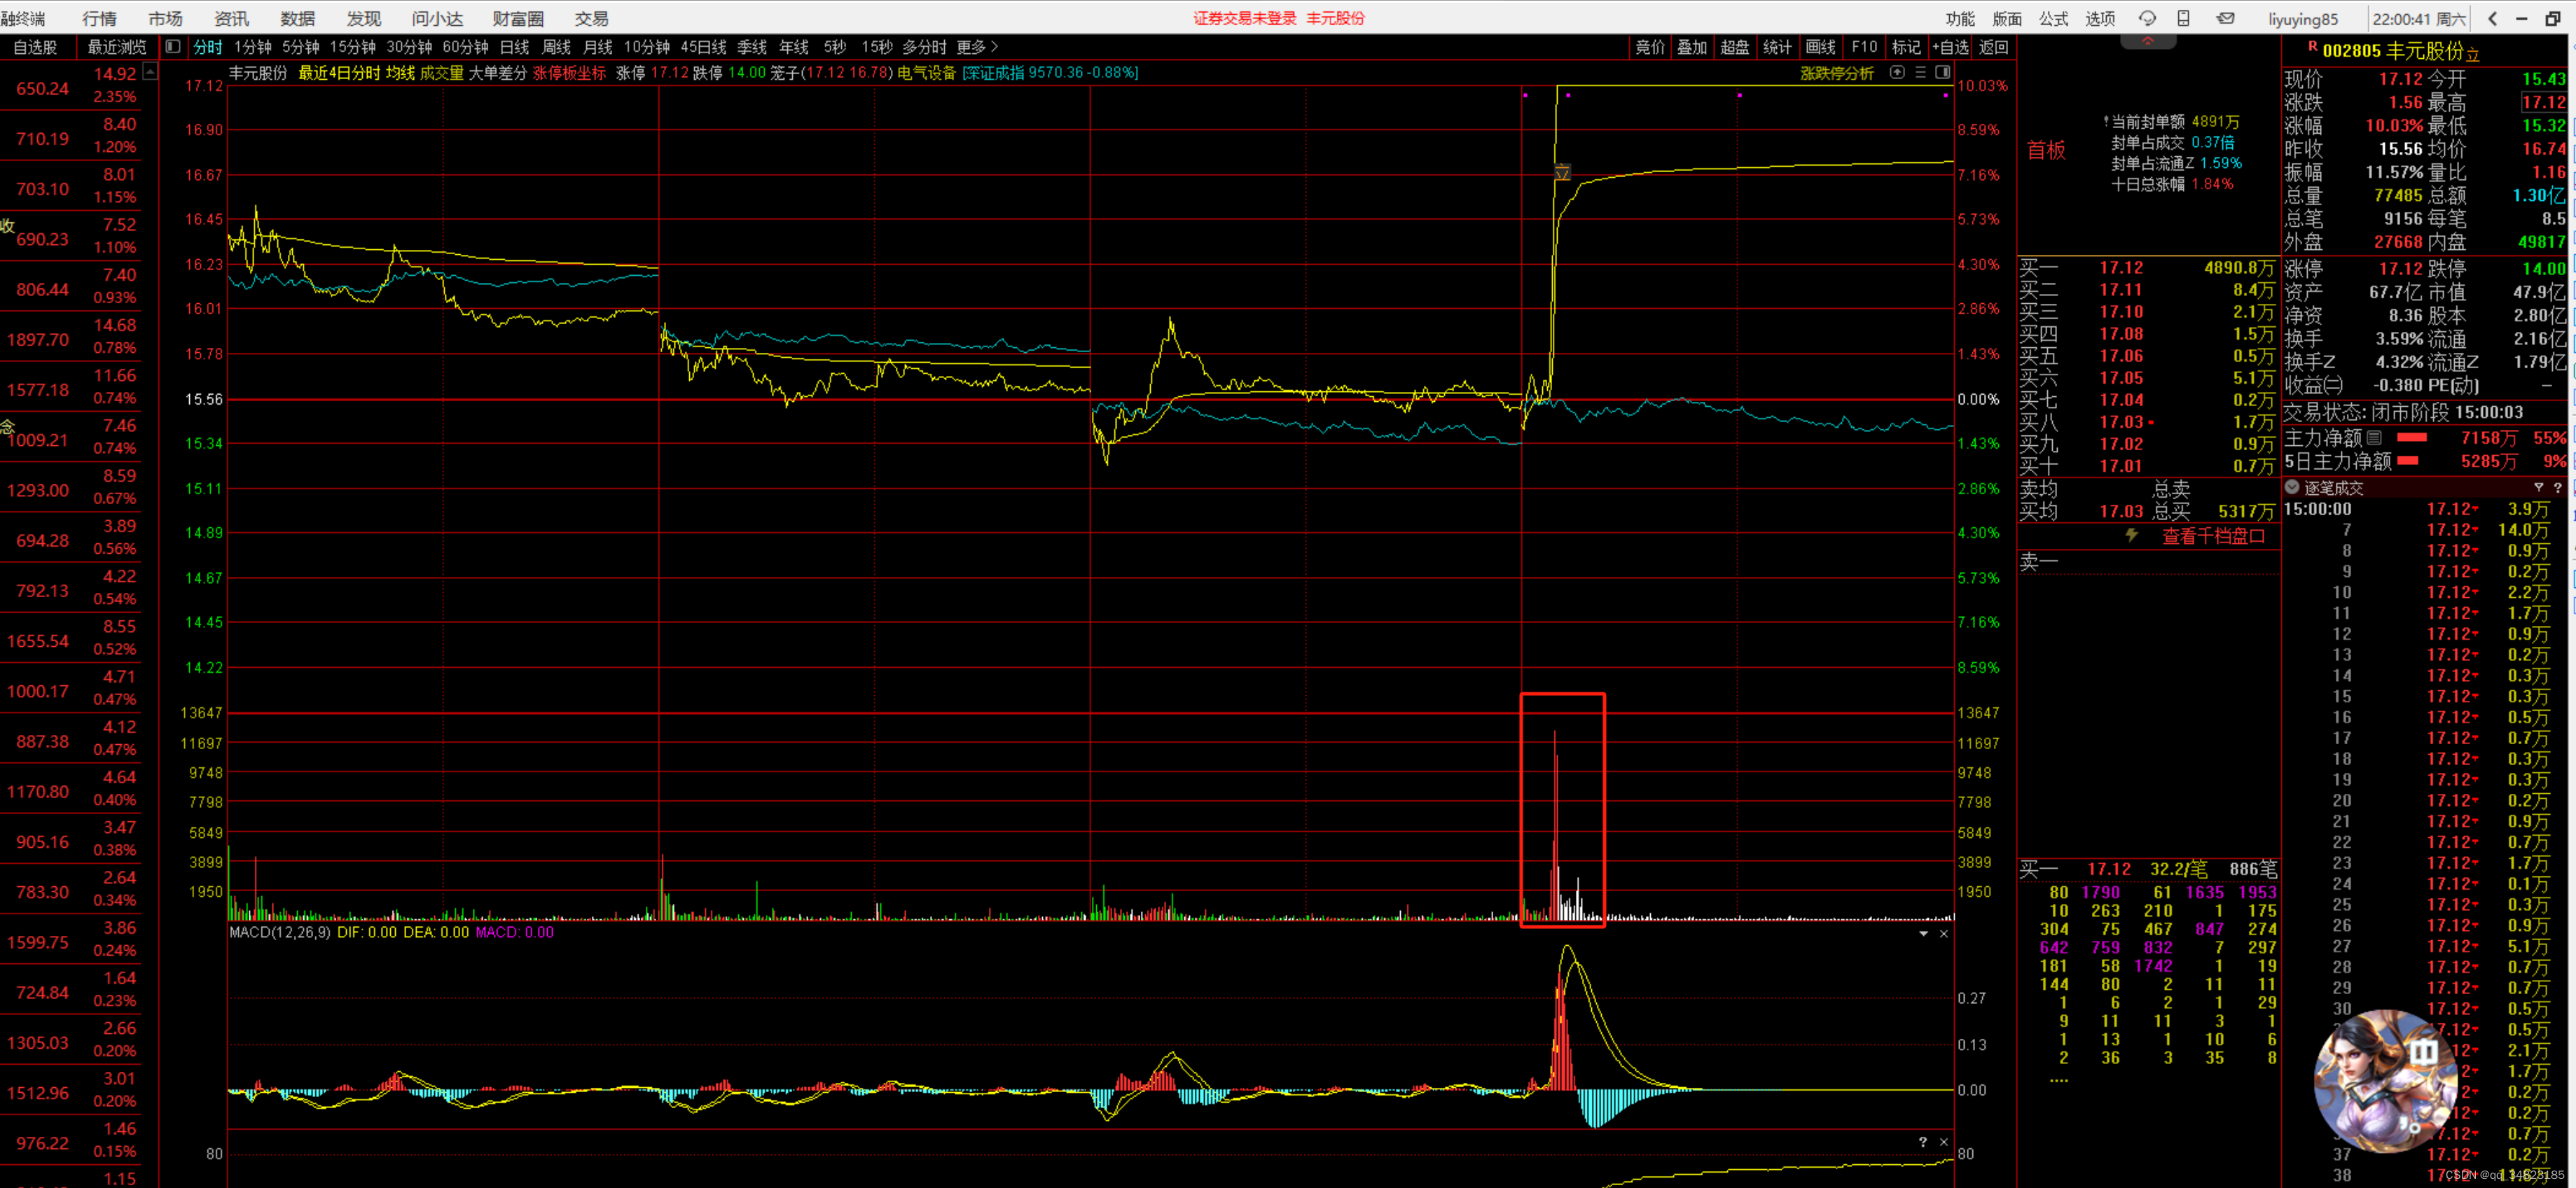The height and width of the screenshot is (1188, 2576).
Task: Open the mobile phone icon in title bar
Action: pos(2184,18)
